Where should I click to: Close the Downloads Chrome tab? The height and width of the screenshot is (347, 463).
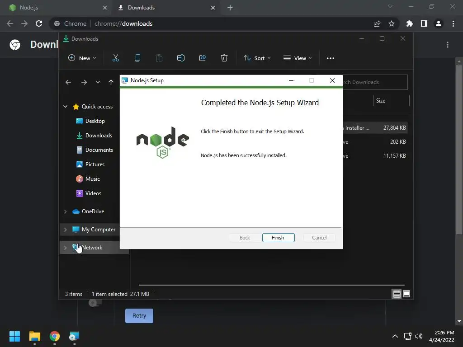tap(213, 8)
